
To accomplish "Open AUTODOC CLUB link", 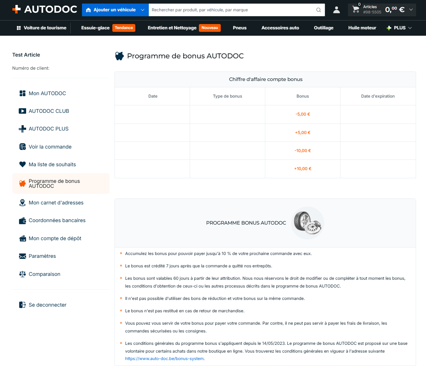I will pos(49,111).
